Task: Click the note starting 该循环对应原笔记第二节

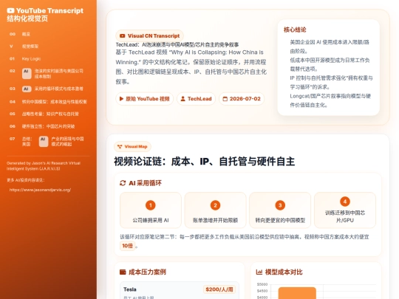Action: [245, 241]
